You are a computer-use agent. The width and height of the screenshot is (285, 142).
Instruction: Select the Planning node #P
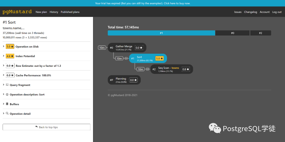[124, 80]
